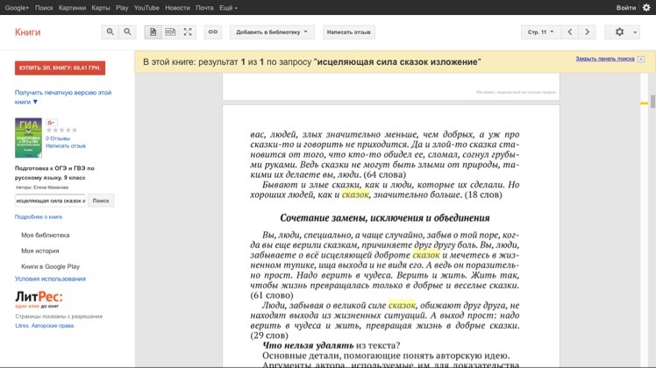Image resolution: width=656 pixels, height=368 pixels.
Task: Click 'Написать отзыв' toolbar button
Action: 348,32
